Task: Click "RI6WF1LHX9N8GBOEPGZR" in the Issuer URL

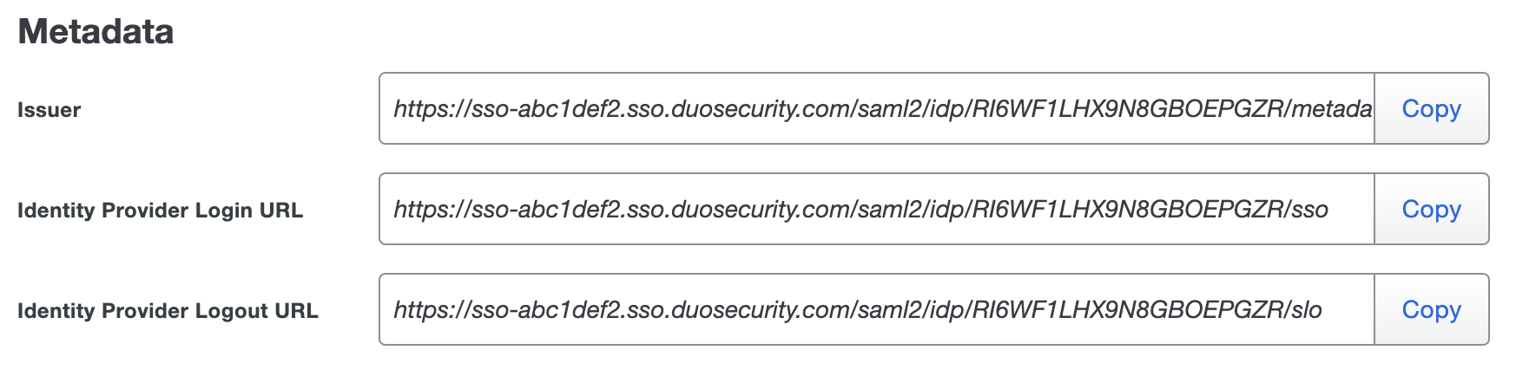Action: point(1128,109)
